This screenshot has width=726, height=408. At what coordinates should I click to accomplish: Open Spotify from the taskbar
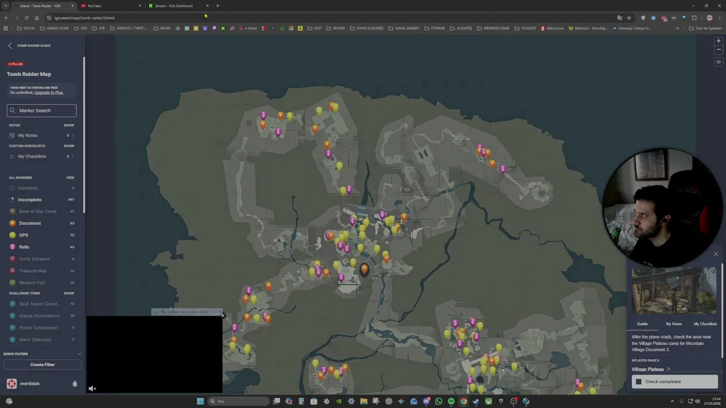[x=451, y=401]
